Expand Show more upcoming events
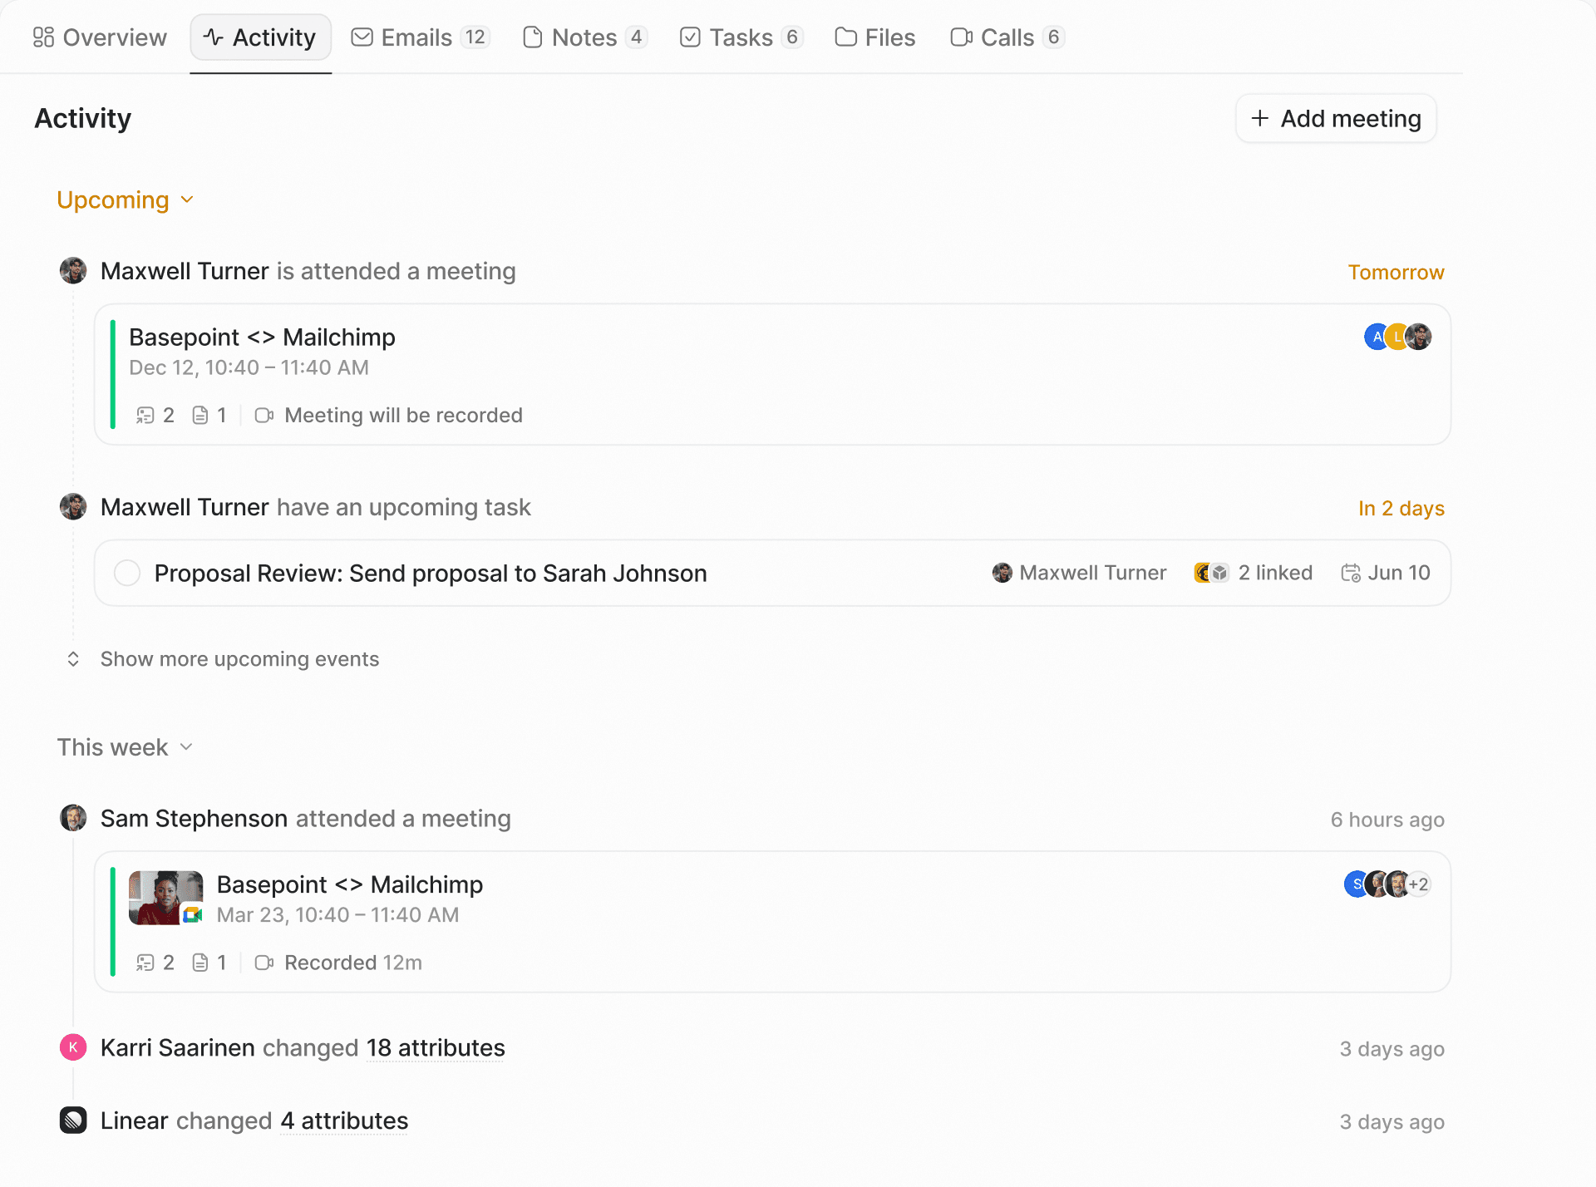The height and width of the screenshot is (1187, 1596). click(x=223, y=659)
